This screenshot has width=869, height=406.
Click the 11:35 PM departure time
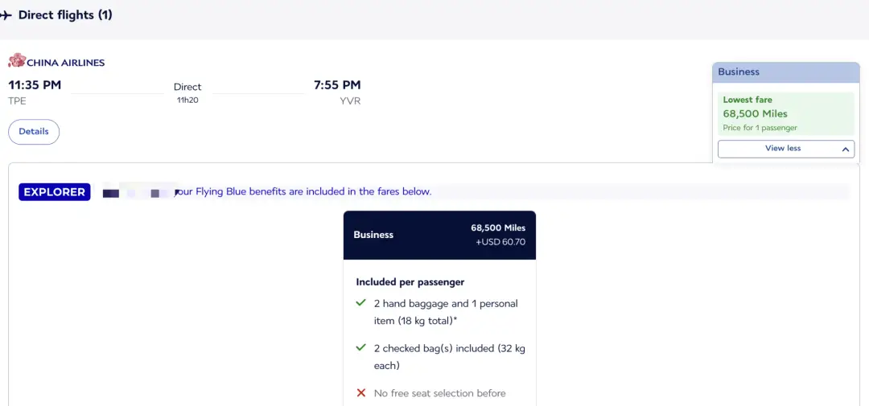pos(35,85)
